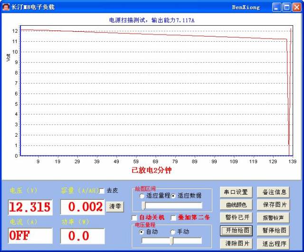Exit the program via 退出程序
304x252 pixels.
tap(275, 243)
